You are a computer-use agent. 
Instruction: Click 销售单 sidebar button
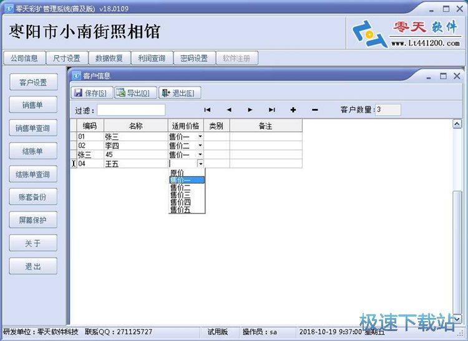[x=33, y=105]
